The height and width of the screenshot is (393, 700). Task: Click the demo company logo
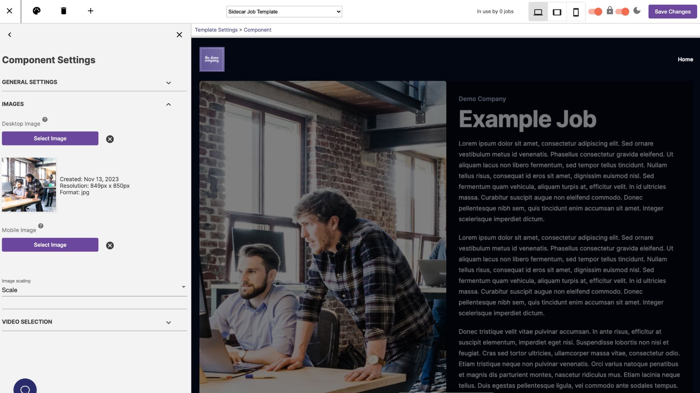click(212, 59)
